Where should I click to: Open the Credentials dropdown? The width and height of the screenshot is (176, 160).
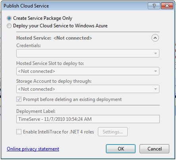[88, 53]
